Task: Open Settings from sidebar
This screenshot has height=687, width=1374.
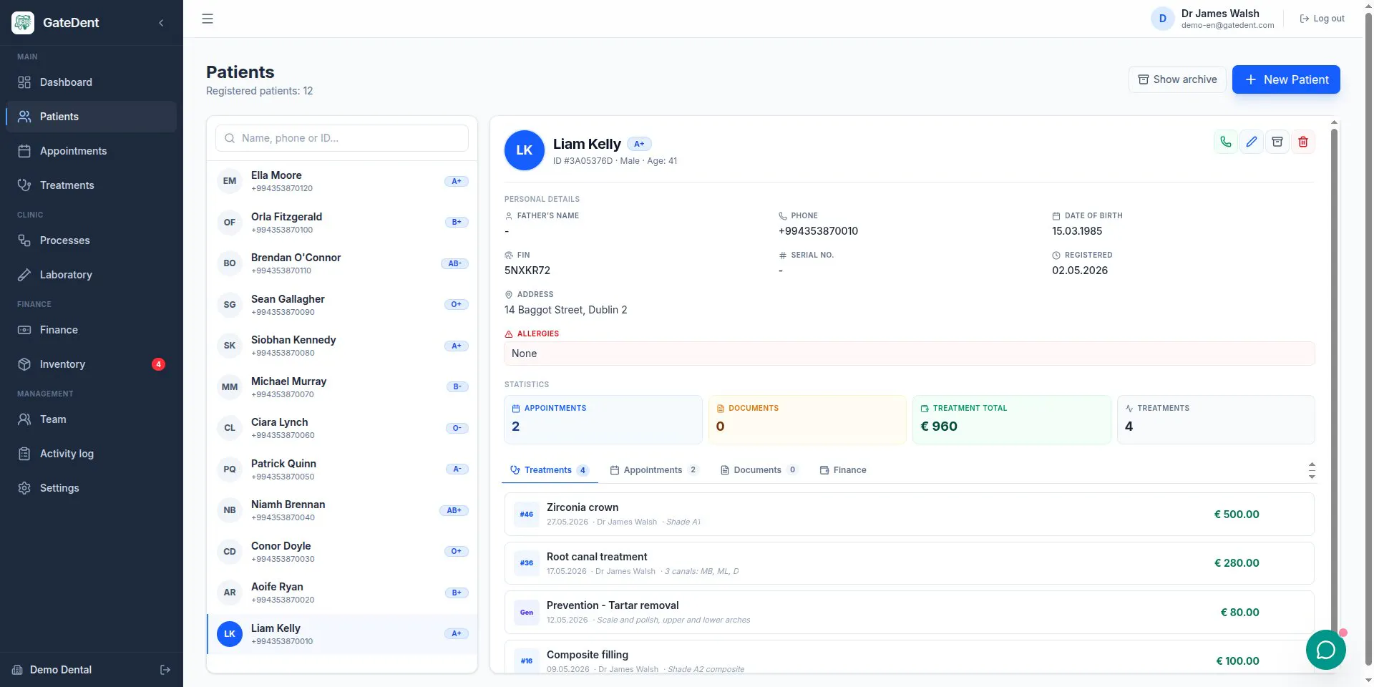Action: point(91,488)
